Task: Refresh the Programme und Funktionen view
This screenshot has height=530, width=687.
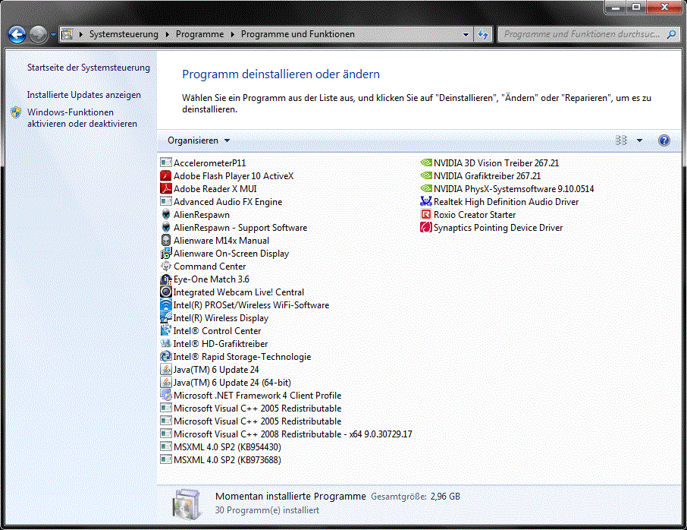Action: pyautogui.click(x=483, y=34)
